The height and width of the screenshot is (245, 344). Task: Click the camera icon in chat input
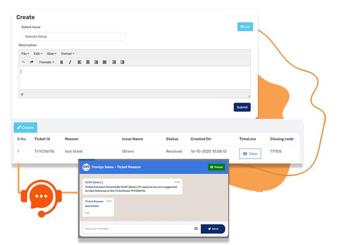point(196,229)
